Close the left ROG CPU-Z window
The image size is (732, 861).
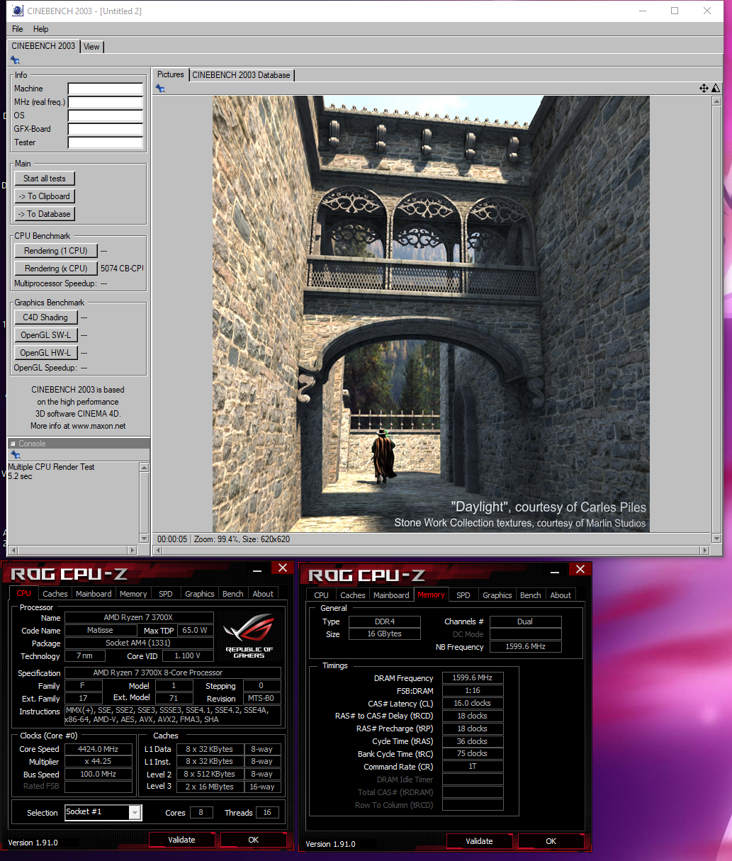coord(283,568)
